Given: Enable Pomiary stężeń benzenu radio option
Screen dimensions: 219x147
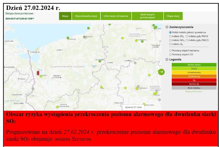Looking at the screenshot, I should [x=170, y=50].
